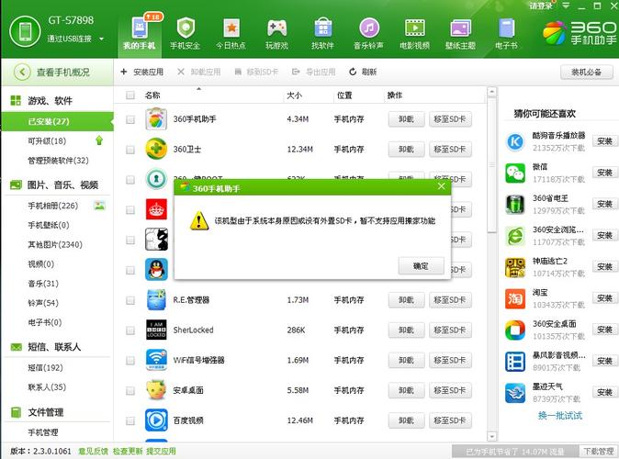Open 电子书 book icon
Viewport: 619px width, 459px height.
click(506, 28)
